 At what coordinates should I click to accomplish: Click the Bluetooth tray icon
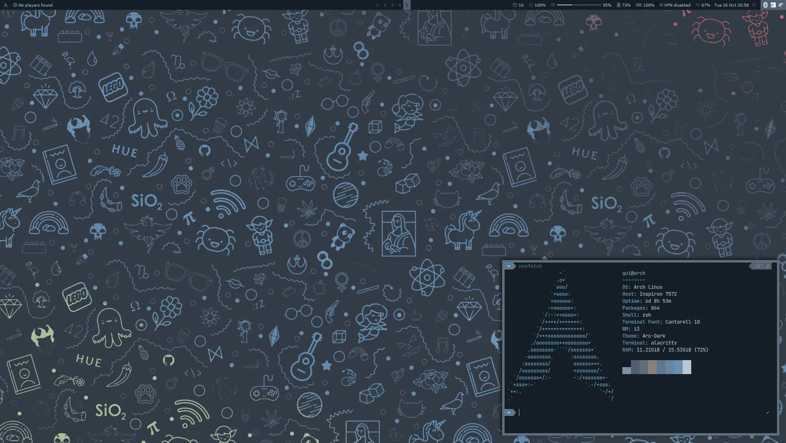click(x=765, y=5)
